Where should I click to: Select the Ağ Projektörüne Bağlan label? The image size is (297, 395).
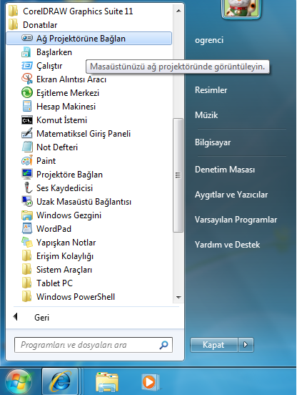click(x=81, y=39)
